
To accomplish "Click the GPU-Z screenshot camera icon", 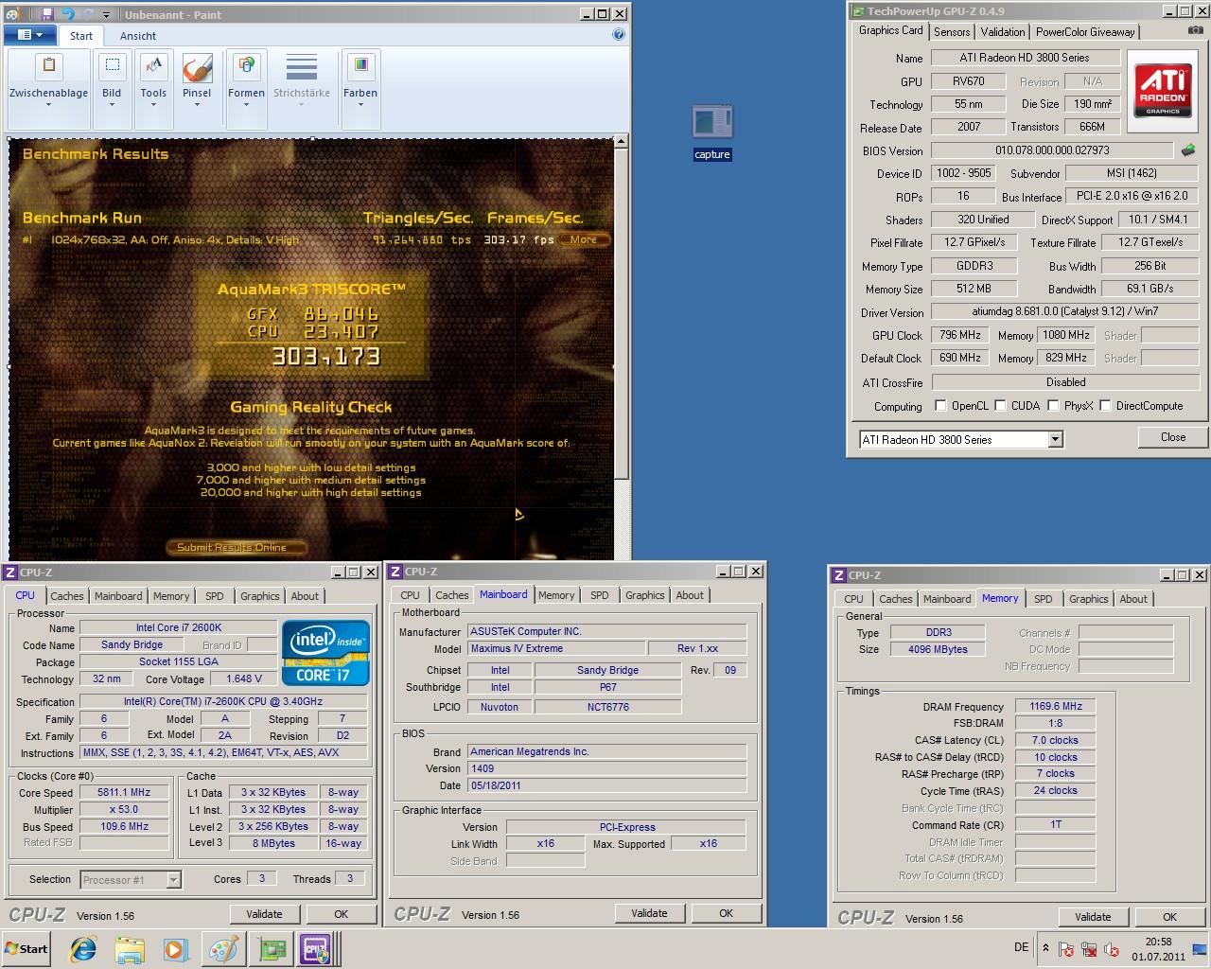I will pos(1195,31).
